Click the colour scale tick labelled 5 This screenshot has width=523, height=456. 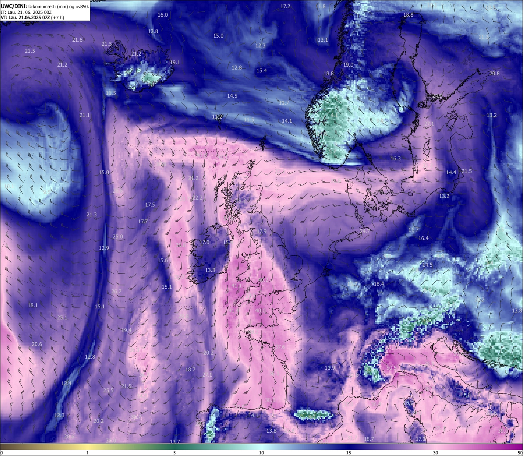pyautogui.click(x=174, y=453)
